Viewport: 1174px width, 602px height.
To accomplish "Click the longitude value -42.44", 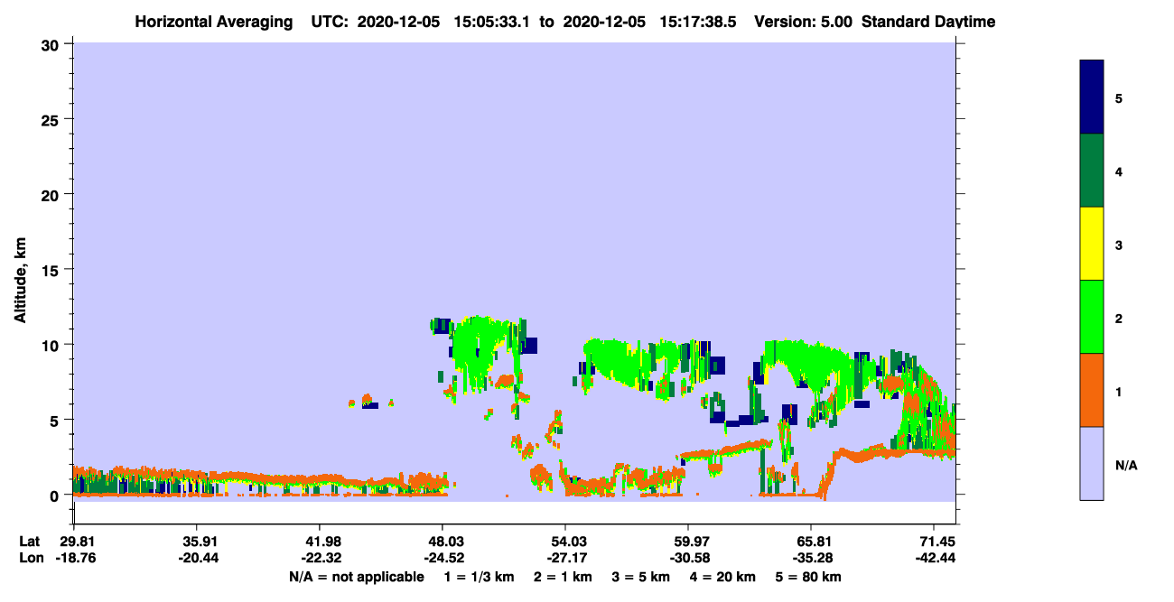I will tap(934, 558).
